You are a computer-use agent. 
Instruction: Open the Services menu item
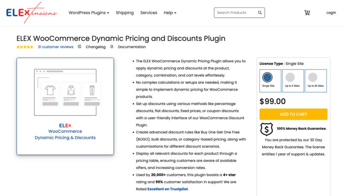tap(148, 13)
